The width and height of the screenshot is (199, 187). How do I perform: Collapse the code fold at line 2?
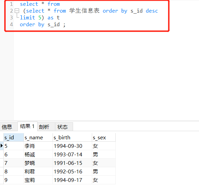(x=17, y=11)
